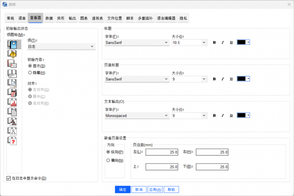
Task: Click 文本输出 black color swatch
Action: (242, 115)
